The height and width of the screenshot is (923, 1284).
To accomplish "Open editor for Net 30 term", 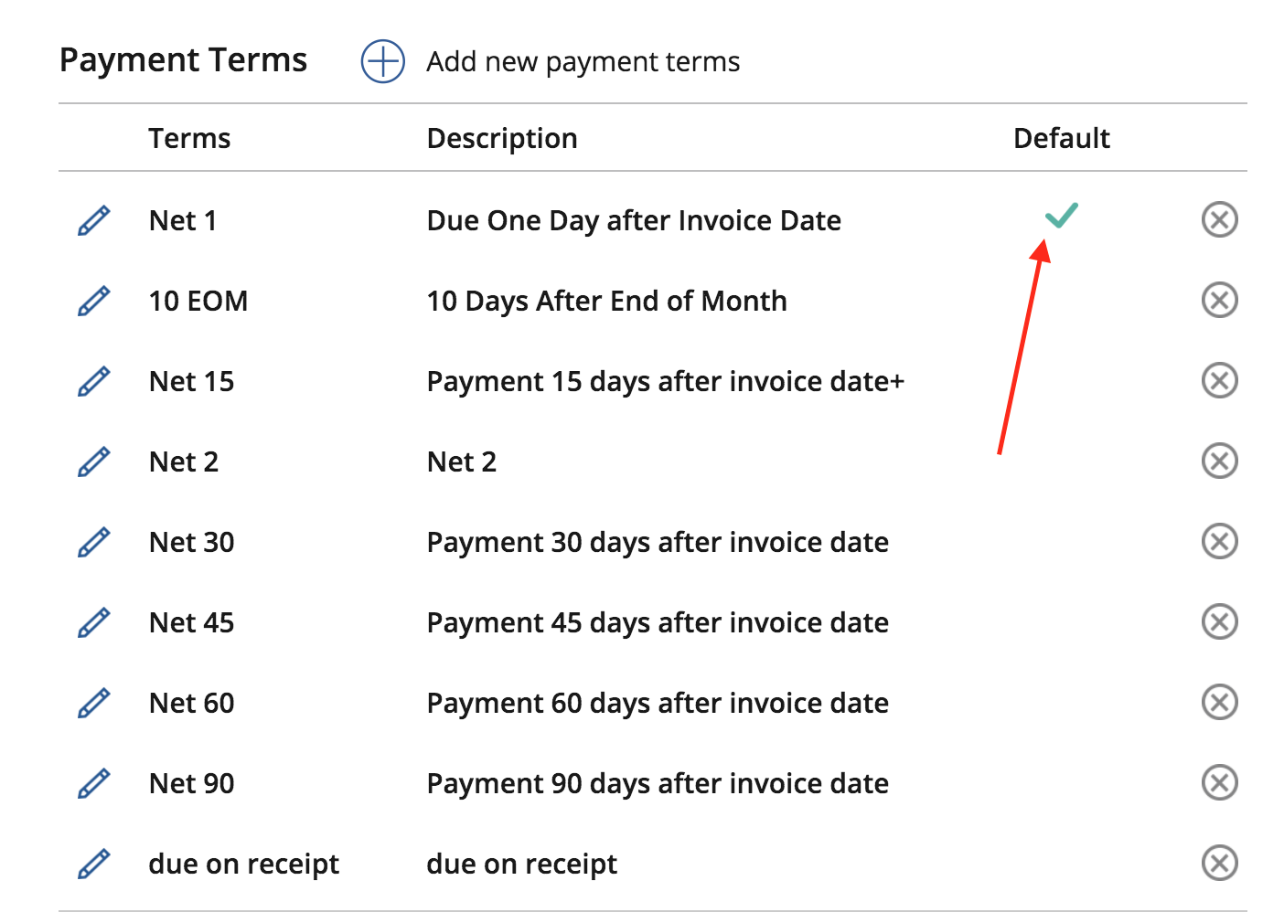I will tap(94, 542).
